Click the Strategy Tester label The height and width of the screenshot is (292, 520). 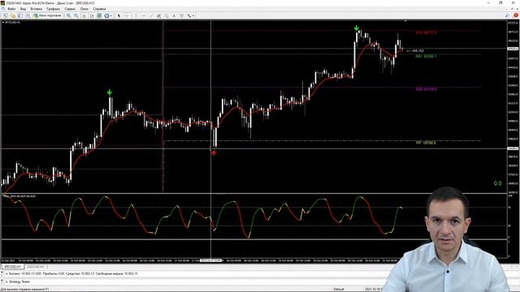point(19,281)
